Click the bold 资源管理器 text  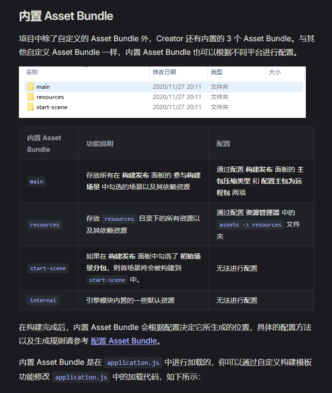[262, 213]
